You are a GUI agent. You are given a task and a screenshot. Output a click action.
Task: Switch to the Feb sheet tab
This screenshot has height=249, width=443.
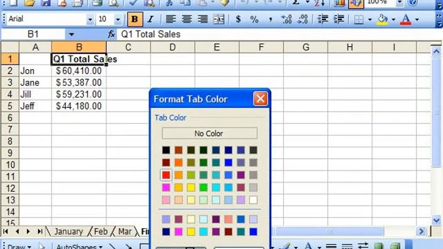pyautogui.click(x=100, y=232)
